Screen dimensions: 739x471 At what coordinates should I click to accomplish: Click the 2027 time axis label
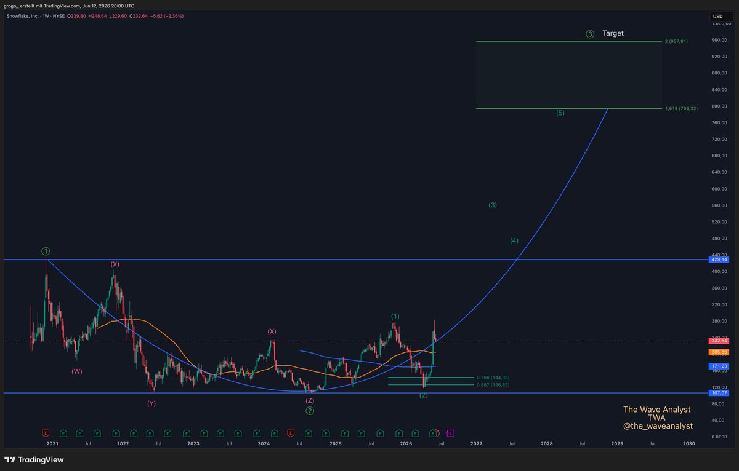point(476,443)
